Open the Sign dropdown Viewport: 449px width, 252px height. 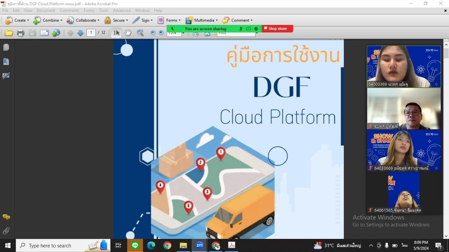click(x=143, y=20)
